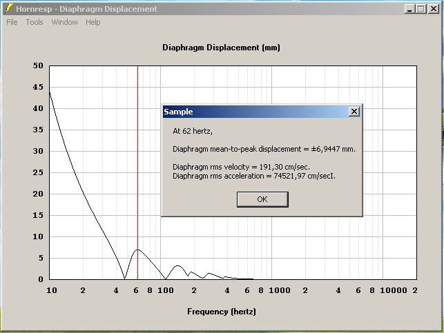Click the y-axis label 50
The image size is (444, 333).
tap(38, 65)
